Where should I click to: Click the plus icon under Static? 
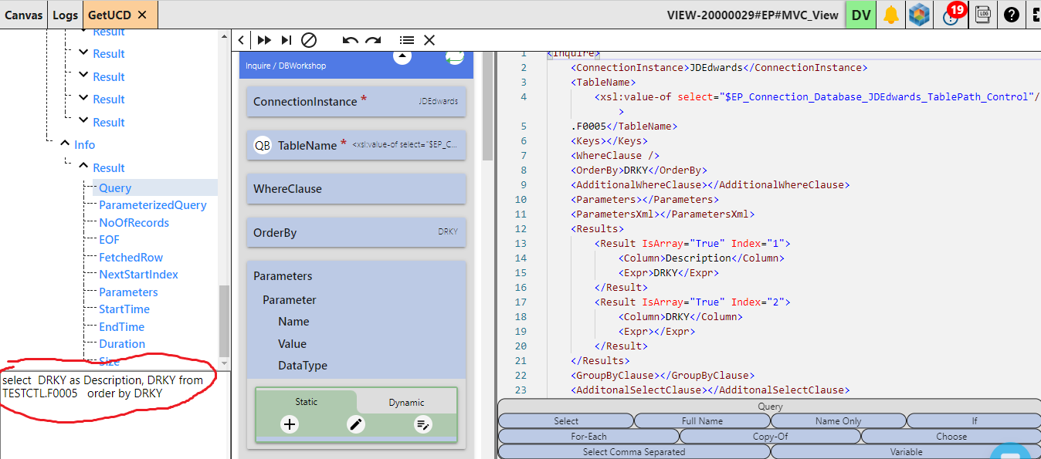[290, 424]
